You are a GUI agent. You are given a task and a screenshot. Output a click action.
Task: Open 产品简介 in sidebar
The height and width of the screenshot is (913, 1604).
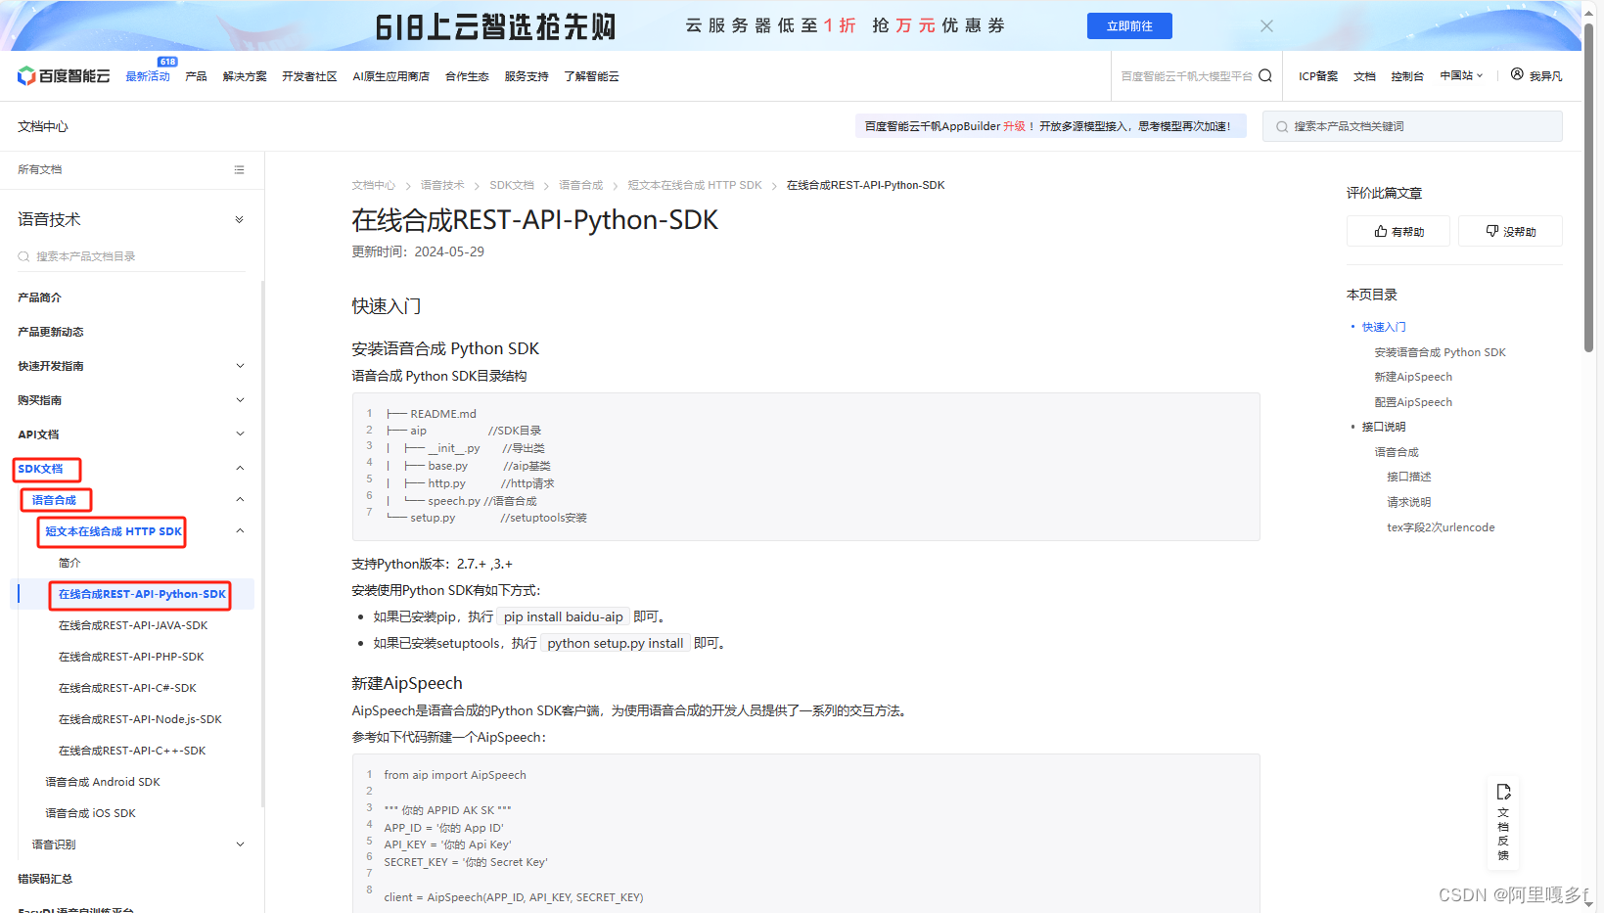pyautogui.click(x=39, y=297)
